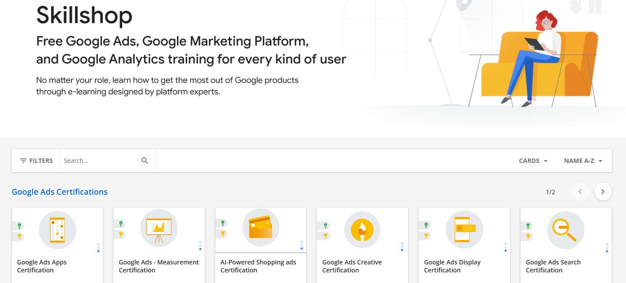This screenshot has width=626, height=283.
Task: Click trophy badge on Creative Certification card
Action: coord(324,236)
